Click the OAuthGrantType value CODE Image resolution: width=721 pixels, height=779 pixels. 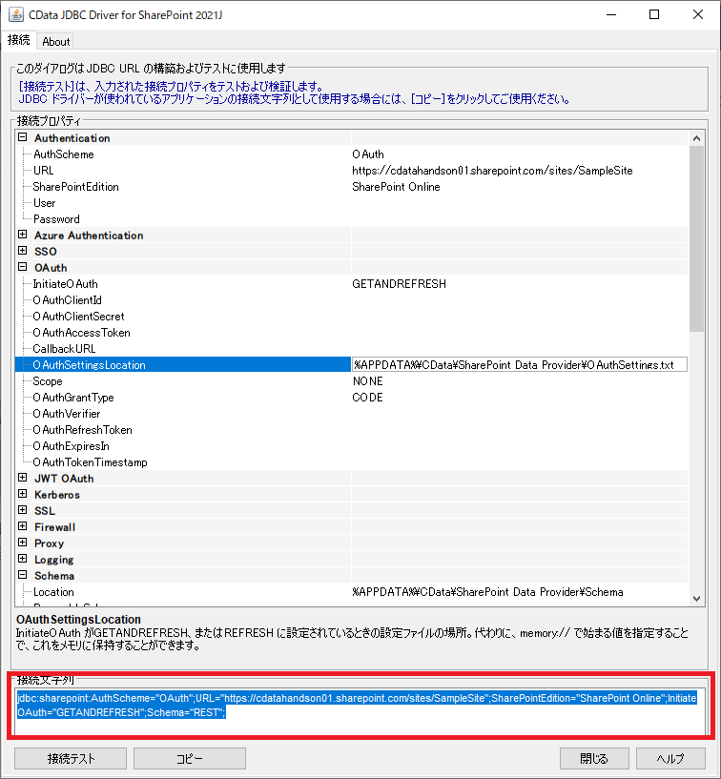pyautogui.click(x=368, y=398)
